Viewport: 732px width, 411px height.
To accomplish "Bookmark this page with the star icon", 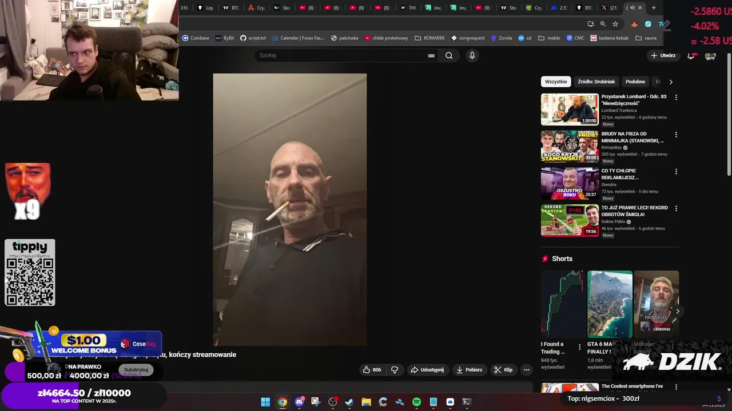I will click(x=615, y=24).
